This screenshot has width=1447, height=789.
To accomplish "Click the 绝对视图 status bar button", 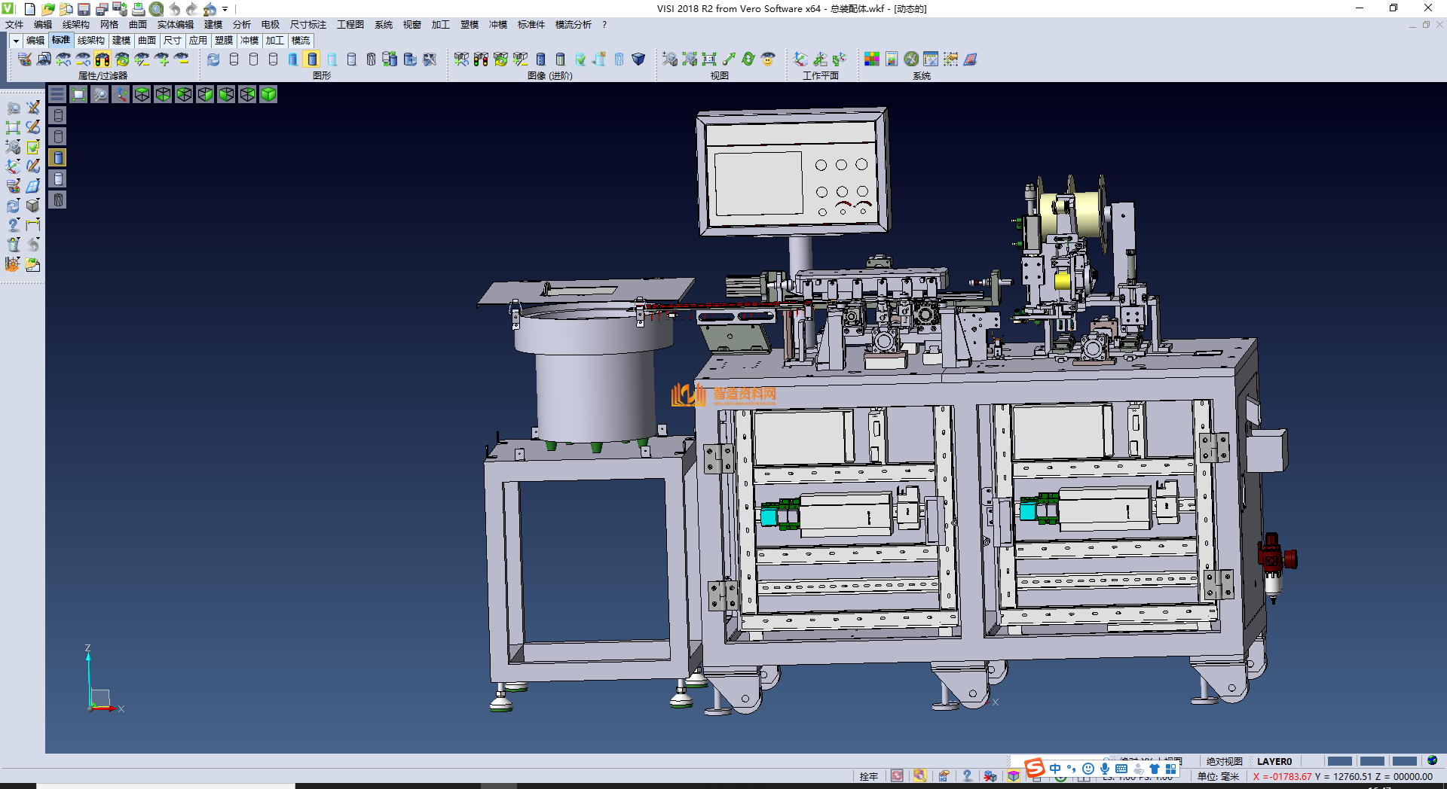I will [1224, 761].
